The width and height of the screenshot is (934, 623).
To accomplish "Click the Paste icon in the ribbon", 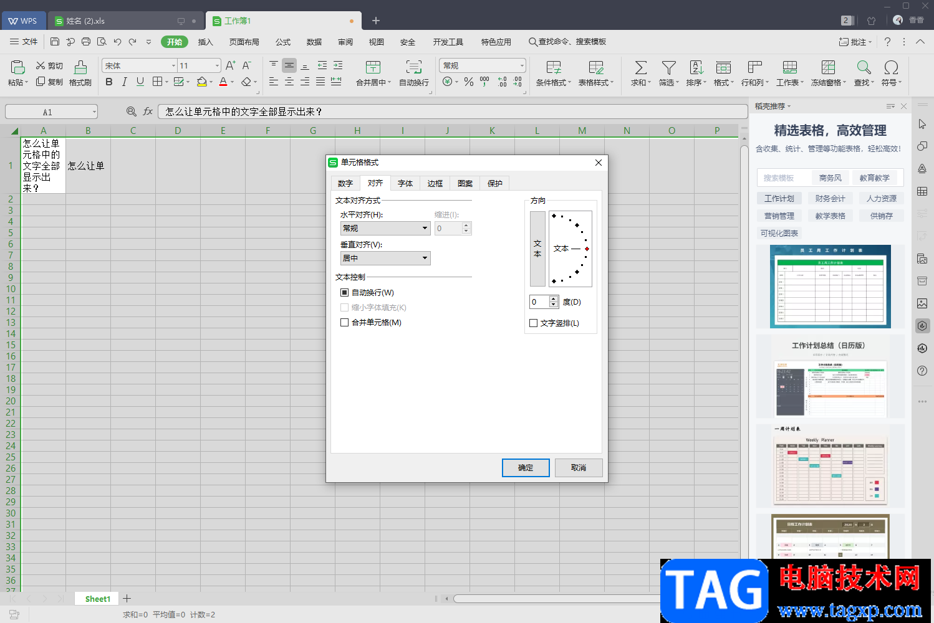I will [17, 67].
